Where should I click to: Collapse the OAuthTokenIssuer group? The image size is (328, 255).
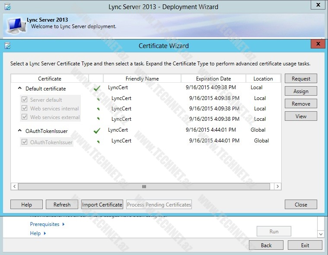tap(20, 131)
